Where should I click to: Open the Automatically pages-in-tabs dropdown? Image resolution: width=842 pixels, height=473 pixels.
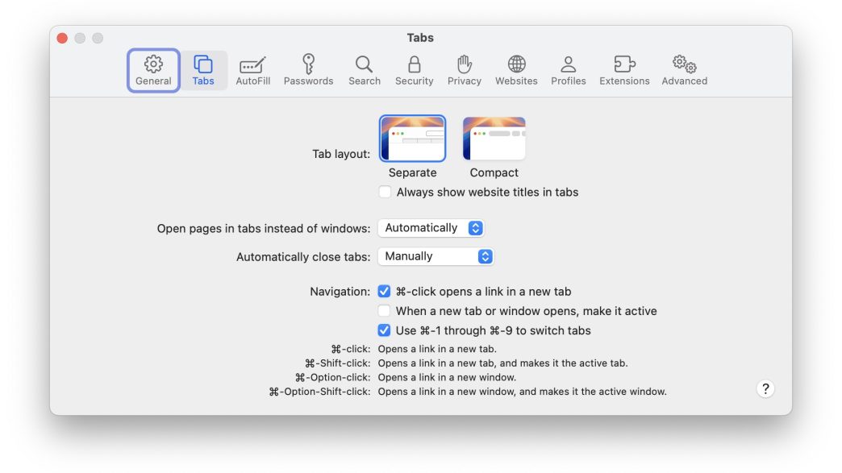coord(431,228)
